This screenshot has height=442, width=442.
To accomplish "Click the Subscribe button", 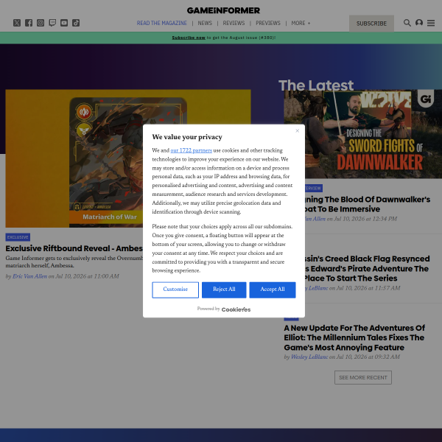I will pyautogui.click(x=371, y=24).
